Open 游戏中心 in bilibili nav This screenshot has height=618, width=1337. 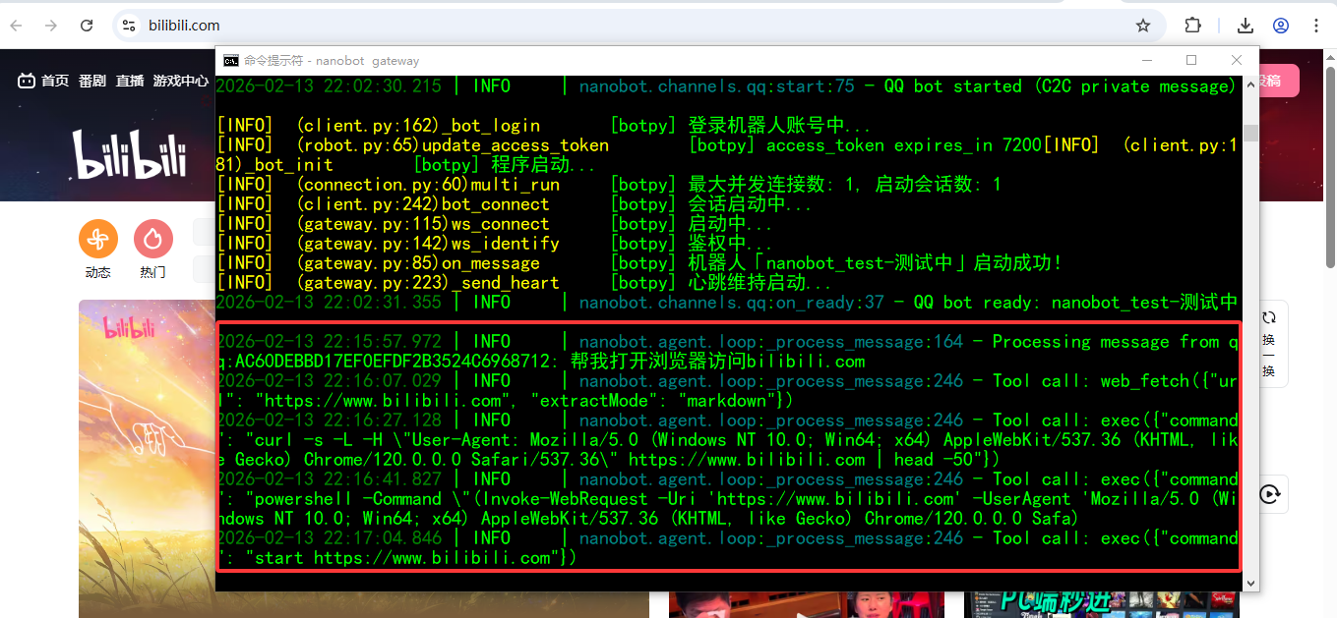pos(181,81)
